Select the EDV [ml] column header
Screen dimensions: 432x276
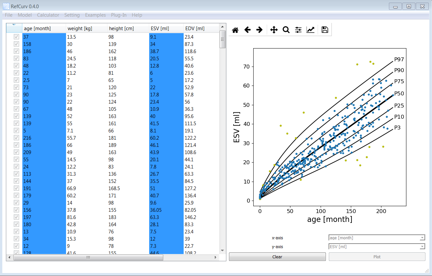(x=201, y=28)
